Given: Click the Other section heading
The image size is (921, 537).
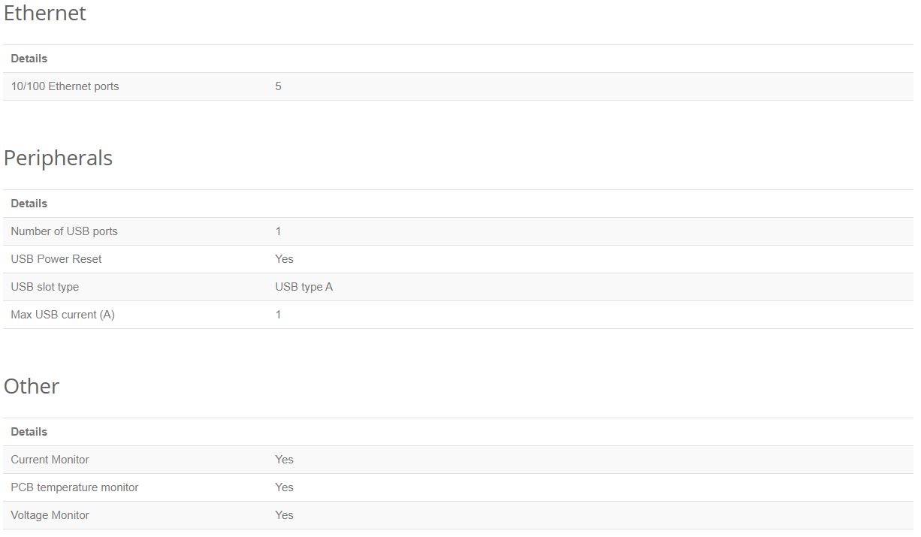Looking at the screenshot, I should 32,386.
